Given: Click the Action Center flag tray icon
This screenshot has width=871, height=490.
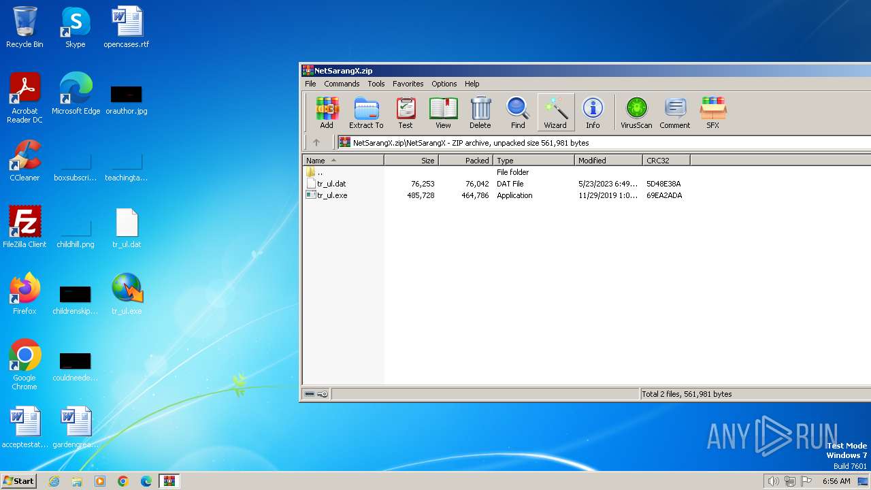Looking at the screenshot, I should point(807,481).
